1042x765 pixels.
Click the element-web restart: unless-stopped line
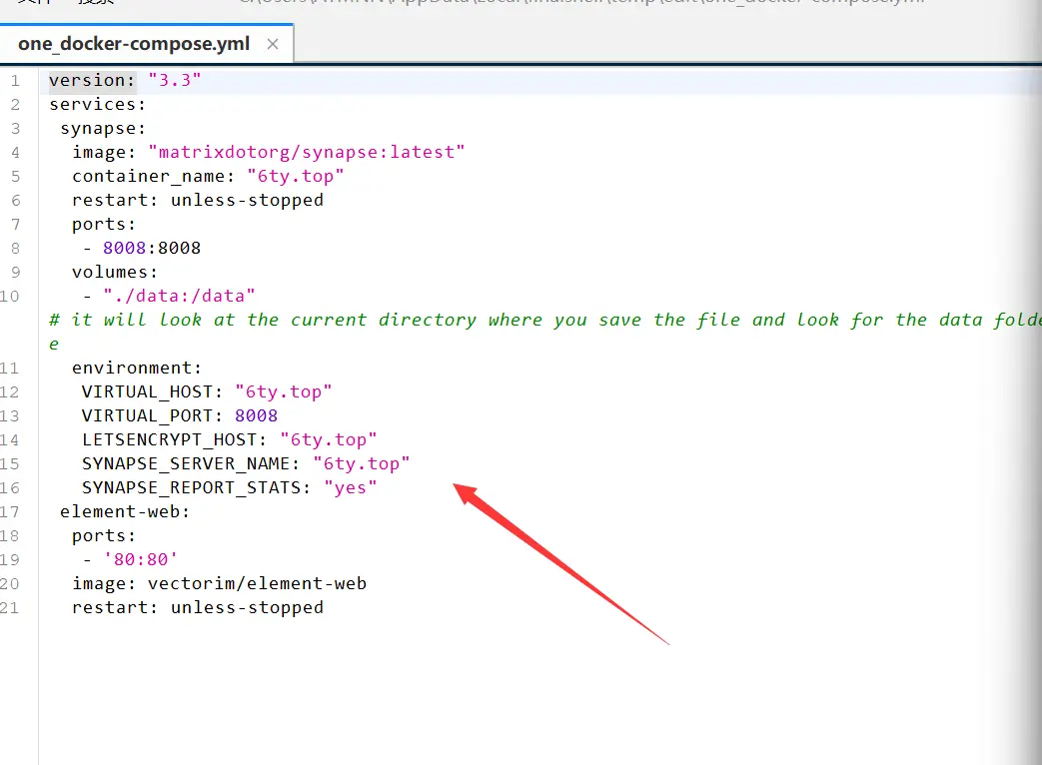tap(198, 607)
